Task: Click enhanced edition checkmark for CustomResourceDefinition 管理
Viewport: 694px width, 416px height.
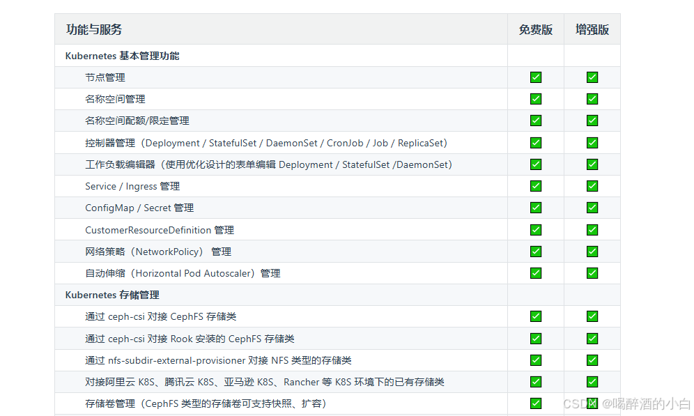Action: (592, 230)
